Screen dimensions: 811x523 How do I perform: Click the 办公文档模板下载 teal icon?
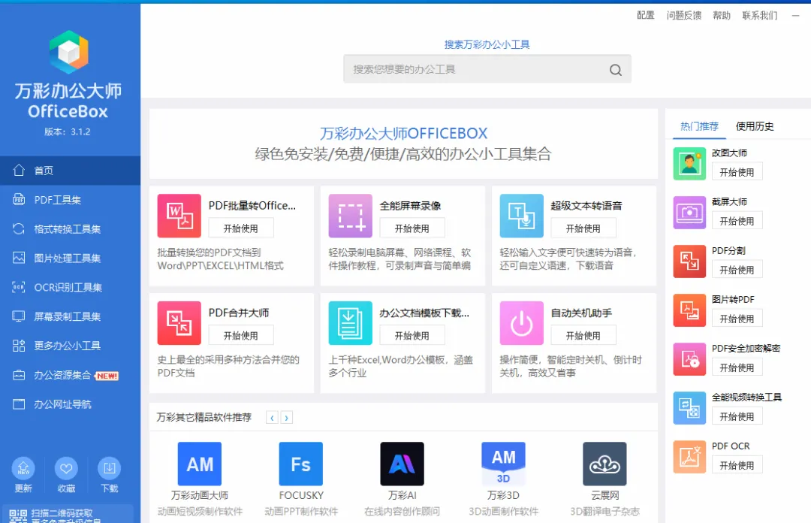click(350, 323)
